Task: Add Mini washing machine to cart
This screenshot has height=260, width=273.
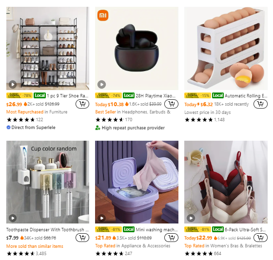Action: click(x=171, y=238)
